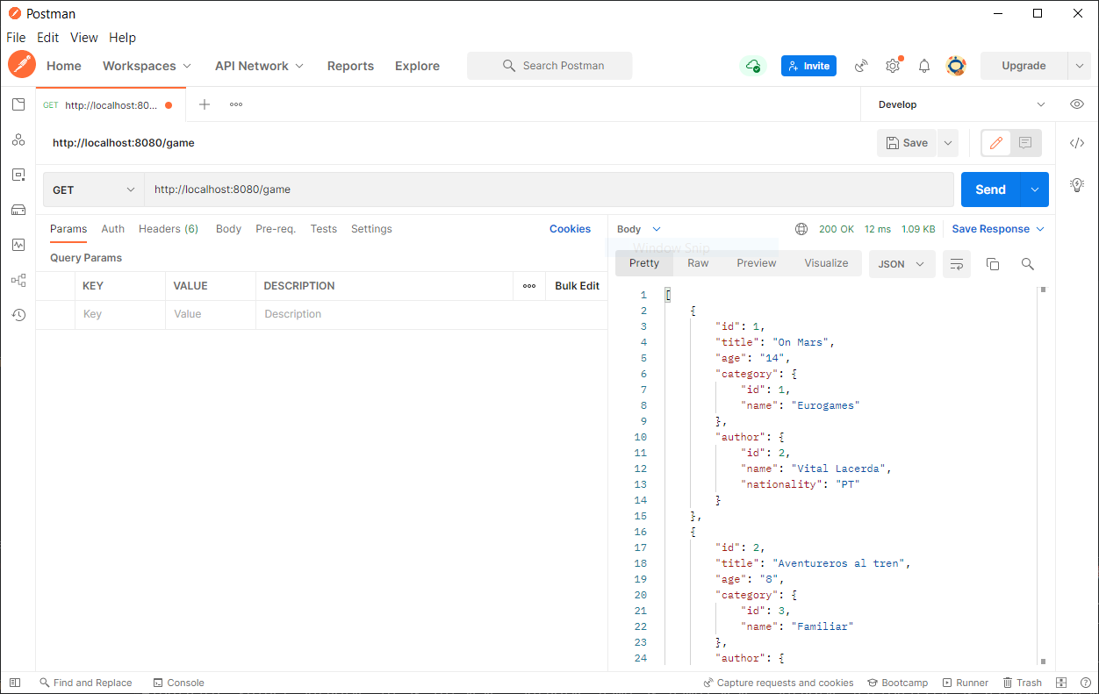Expand the JSON format dropdown
The width and height of the screenshot is (1099, 694).
901,264
